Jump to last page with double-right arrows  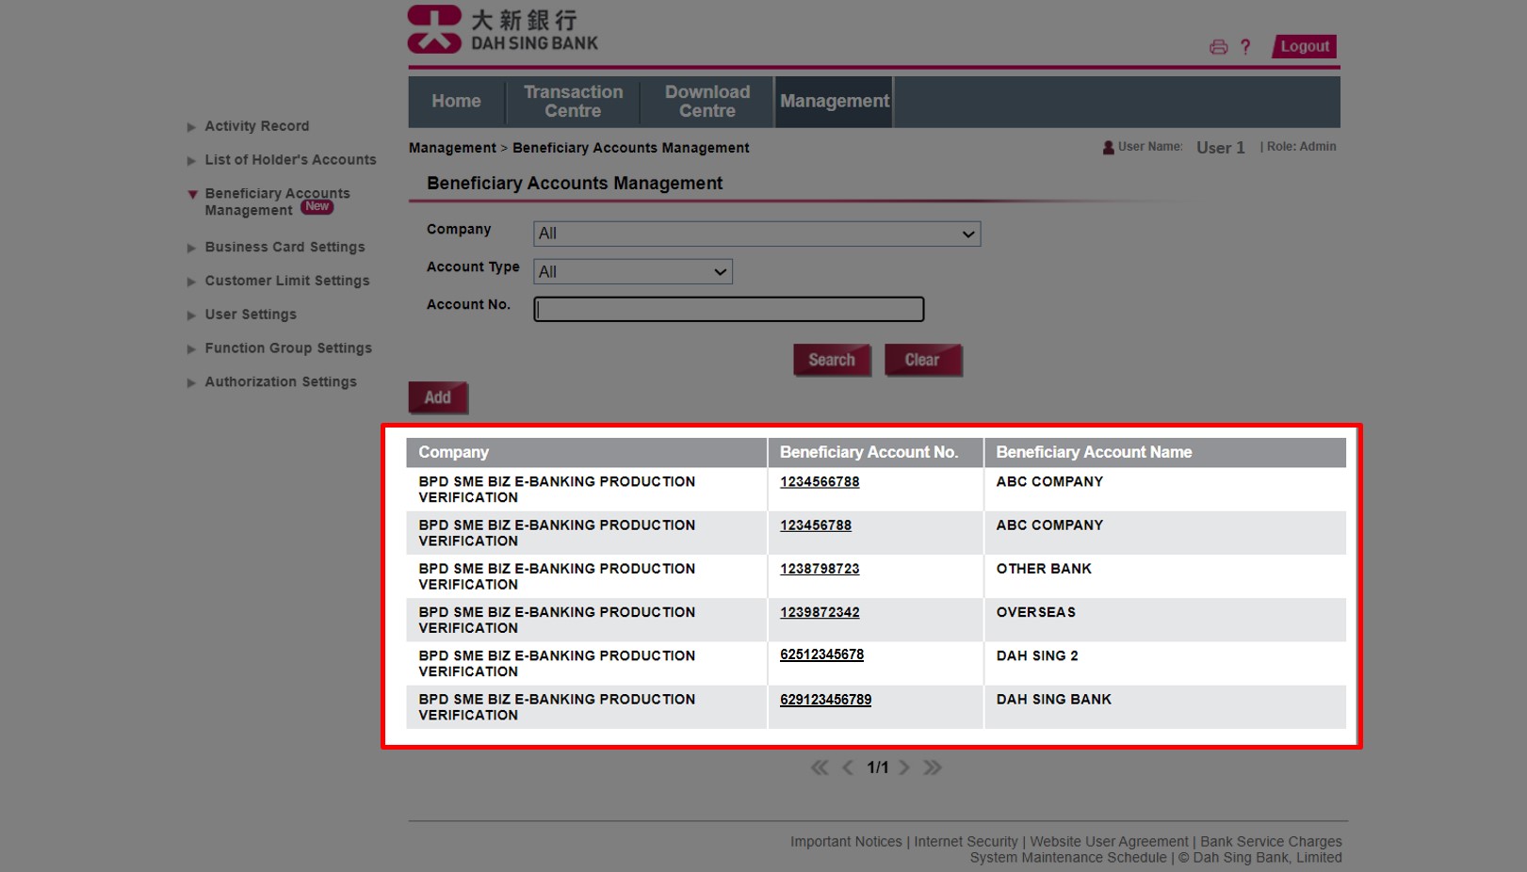click(933, 767)
